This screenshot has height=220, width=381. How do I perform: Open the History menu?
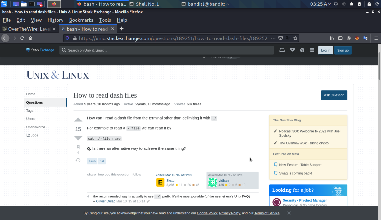[x=55, y=20]
